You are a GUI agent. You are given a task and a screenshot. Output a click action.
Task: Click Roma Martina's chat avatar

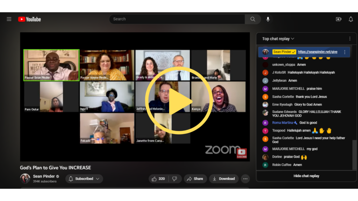pyautogui.click(x=265, y=123)
